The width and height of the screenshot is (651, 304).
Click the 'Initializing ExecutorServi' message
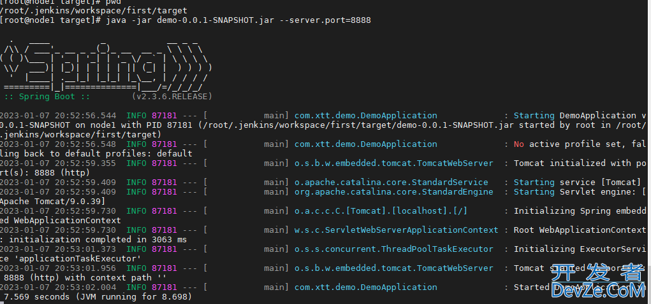(580, 249)
